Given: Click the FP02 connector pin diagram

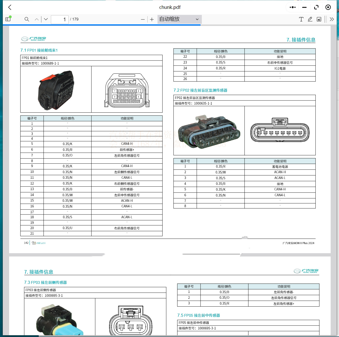Looking at the screenshot, I should (280, 130).
